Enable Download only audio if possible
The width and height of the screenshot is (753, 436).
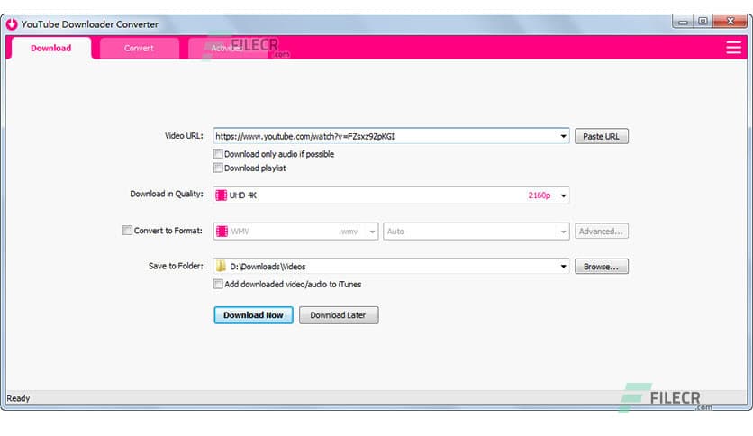coord(218,154)
